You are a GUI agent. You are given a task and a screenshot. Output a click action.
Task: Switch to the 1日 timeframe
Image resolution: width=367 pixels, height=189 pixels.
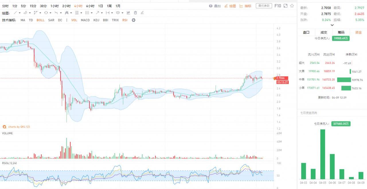101,6
